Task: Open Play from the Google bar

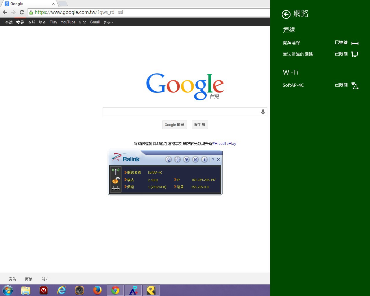Action: [53, 22]
